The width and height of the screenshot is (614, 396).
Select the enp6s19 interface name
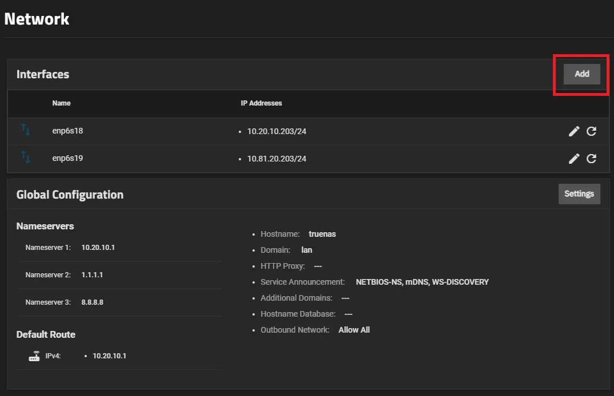pos(67,158)
